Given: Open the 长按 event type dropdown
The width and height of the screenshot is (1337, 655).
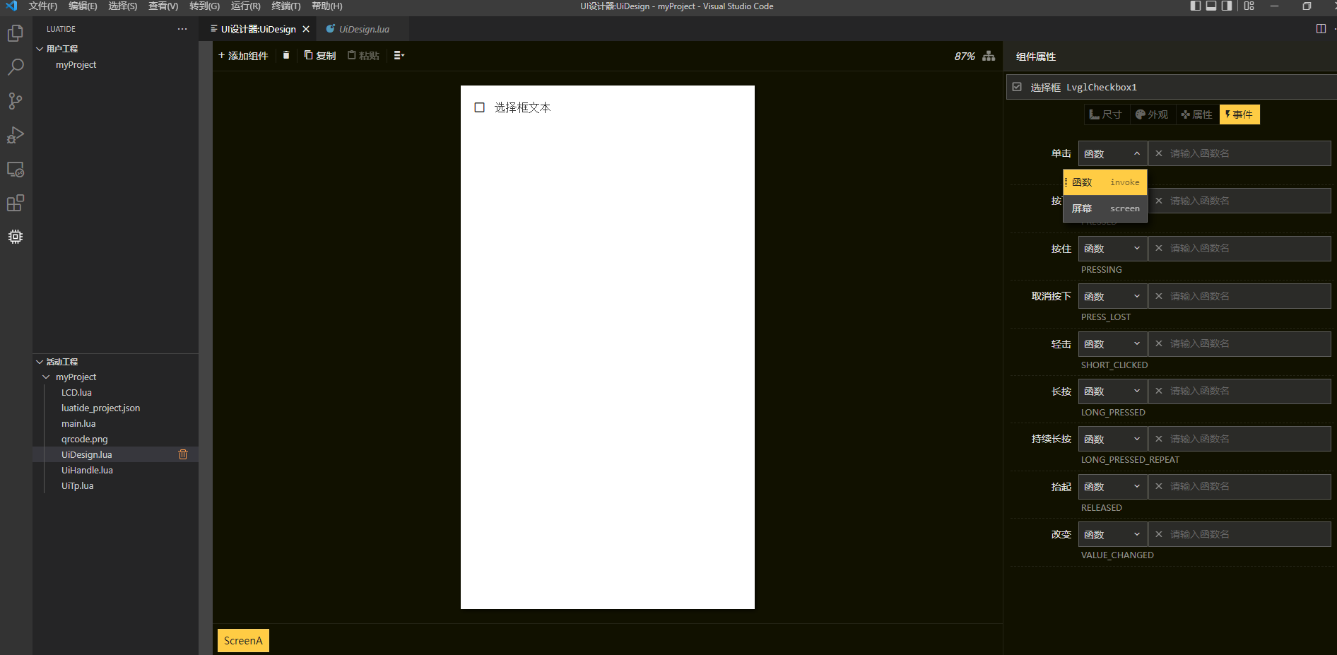Looking at the screenshot, I should tap(1112, 391).
